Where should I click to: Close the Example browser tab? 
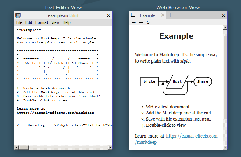point(163,15)
